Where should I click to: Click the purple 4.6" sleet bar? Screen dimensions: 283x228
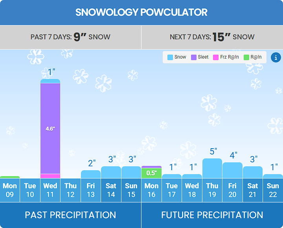pyautogui.click(x=50, y=128)
